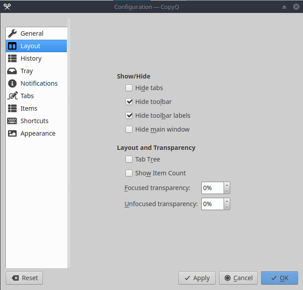Confirm settings with the OK button
303x290 pixels.
pos(279,278)
